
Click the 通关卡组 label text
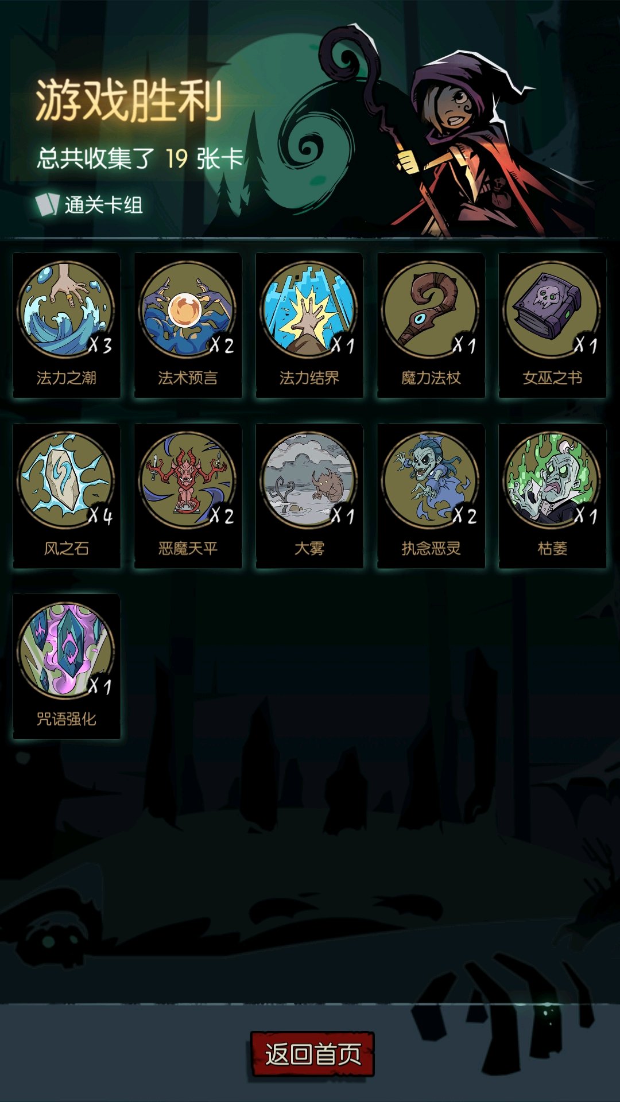click(104, 205)
